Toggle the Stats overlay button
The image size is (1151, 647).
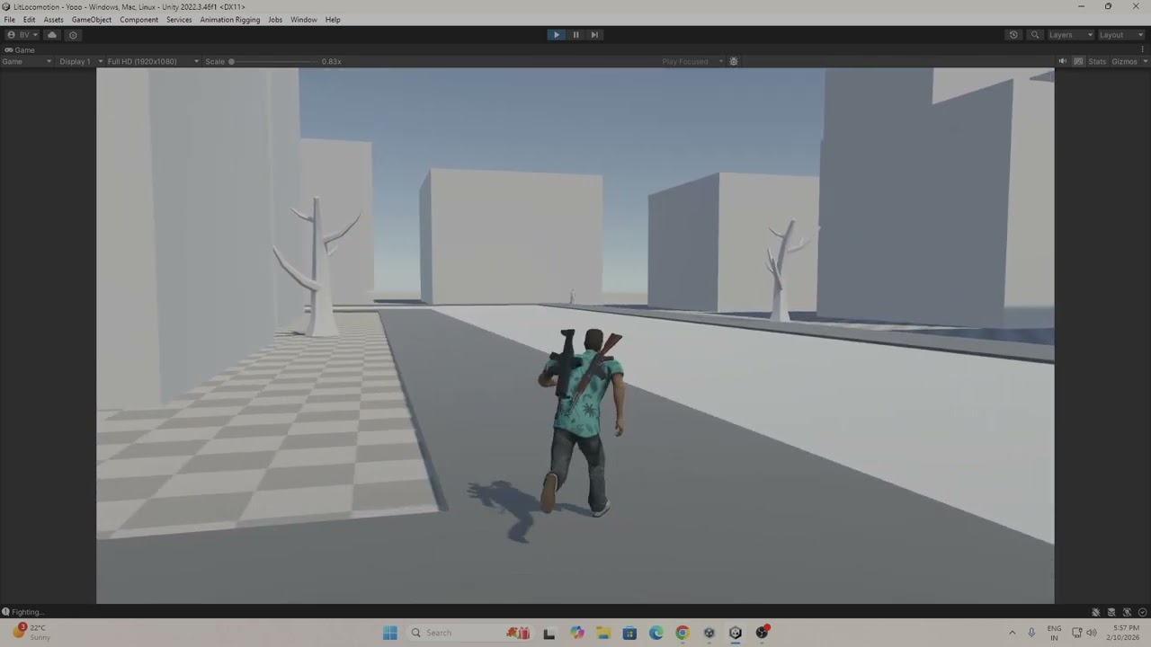(1097, 62)
